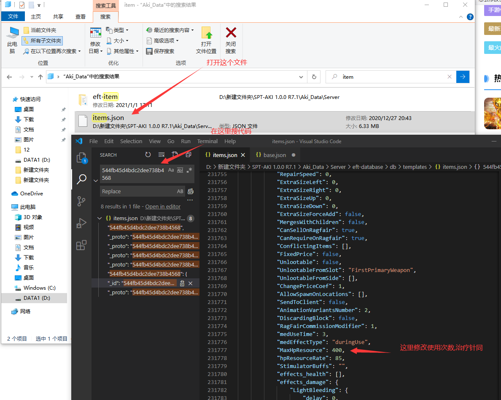The width and height of the screenshot is (501, 400).
Task: Click the templates breadcrumb in VS Code
Action: pos(415,167)
